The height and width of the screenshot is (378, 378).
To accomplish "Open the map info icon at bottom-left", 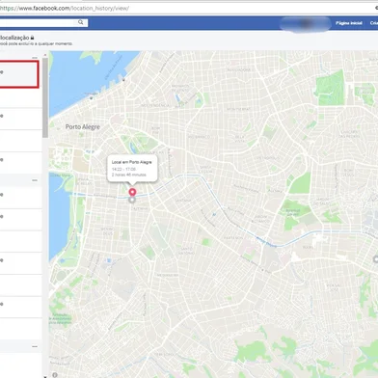I will point(55,375).
